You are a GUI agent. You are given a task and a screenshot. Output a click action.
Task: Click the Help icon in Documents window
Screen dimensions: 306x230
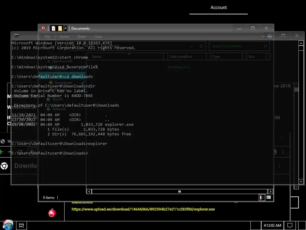270,36
